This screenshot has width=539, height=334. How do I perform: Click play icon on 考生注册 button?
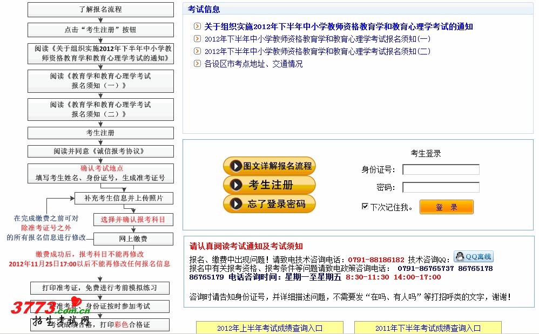(235, 185)
